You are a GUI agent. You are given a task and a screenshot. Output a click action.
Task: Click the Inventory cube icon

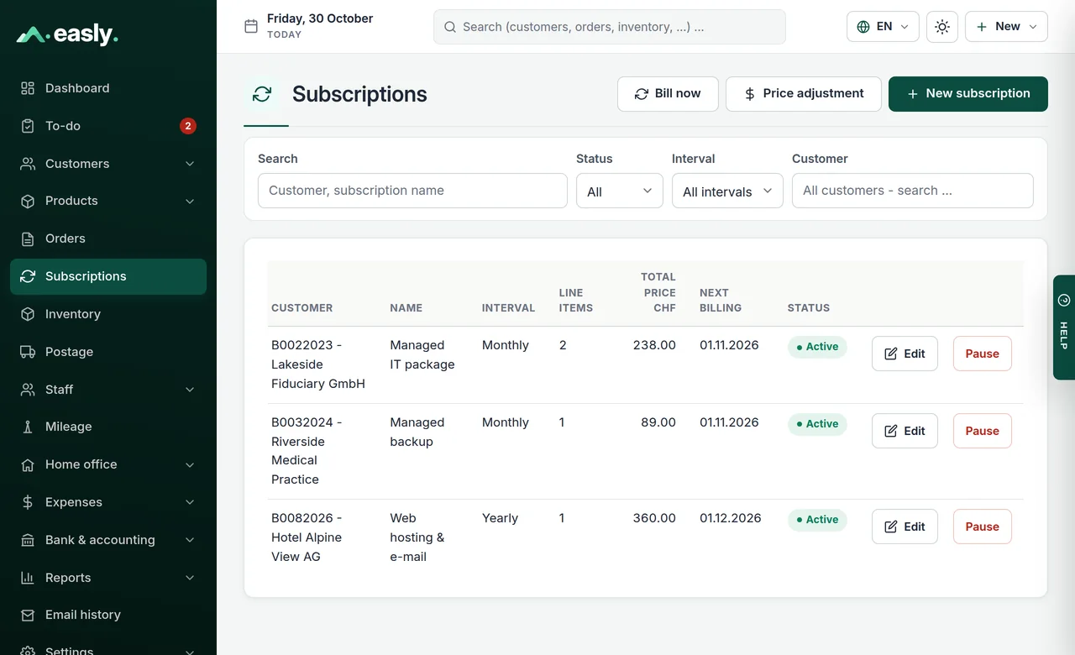click(x=28, y=314)
